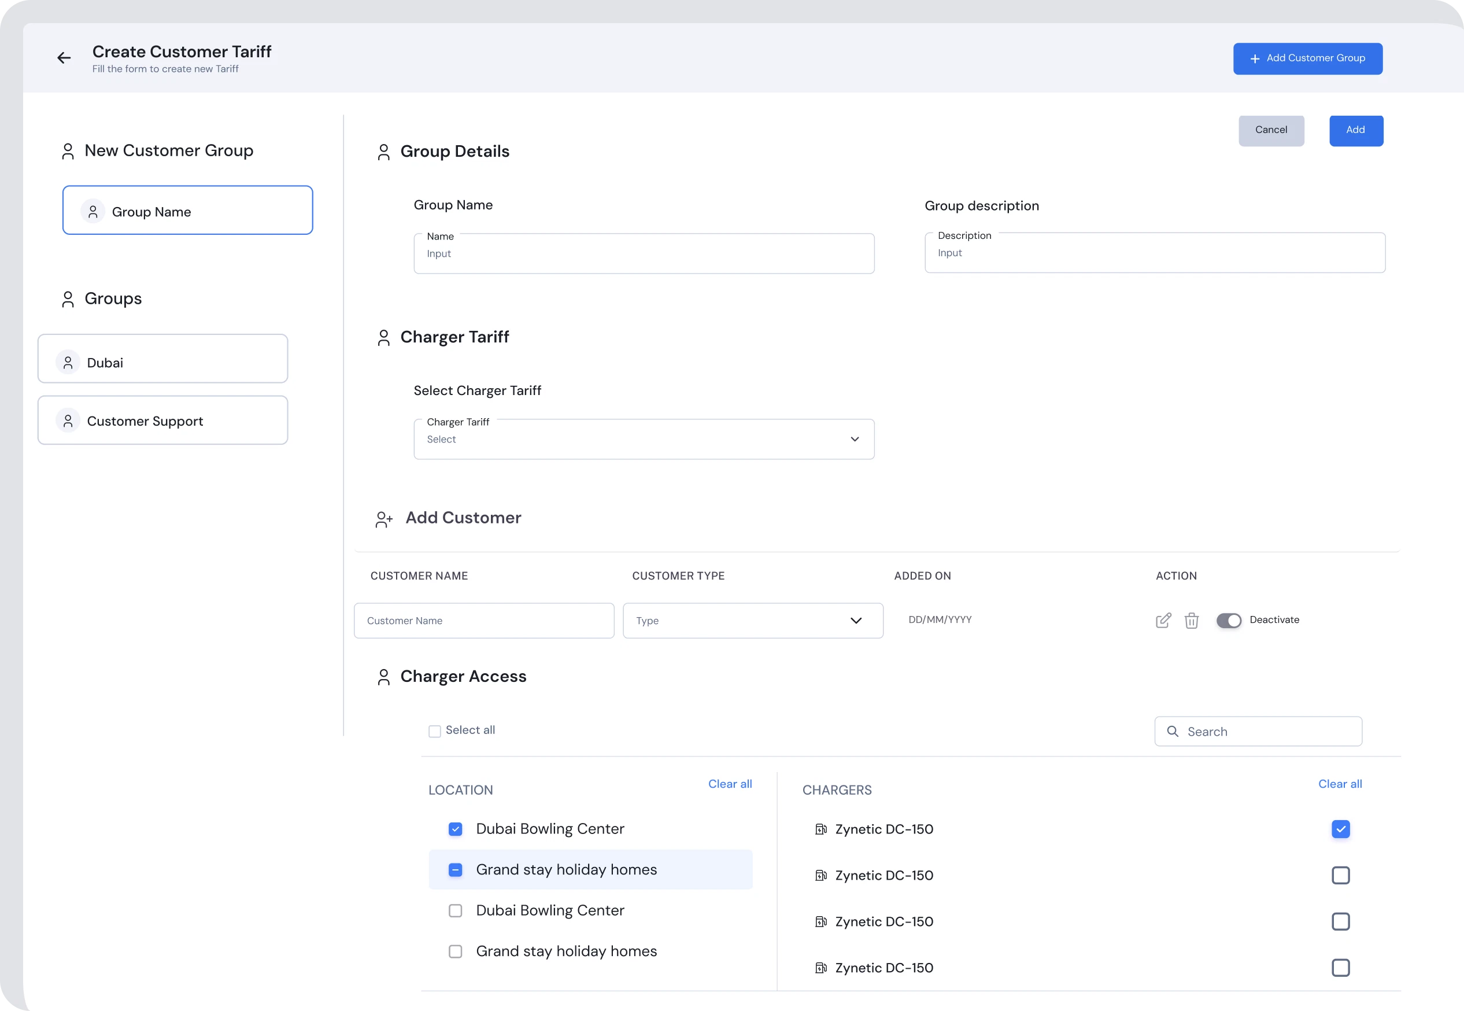Open the Charger Tariff Select dropdown
1464x1011 pixels.
(644, 439)
